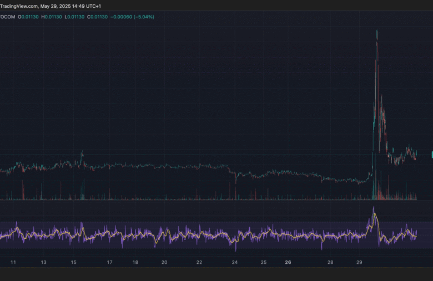Click date label 15 on time axis

(73, 262)
